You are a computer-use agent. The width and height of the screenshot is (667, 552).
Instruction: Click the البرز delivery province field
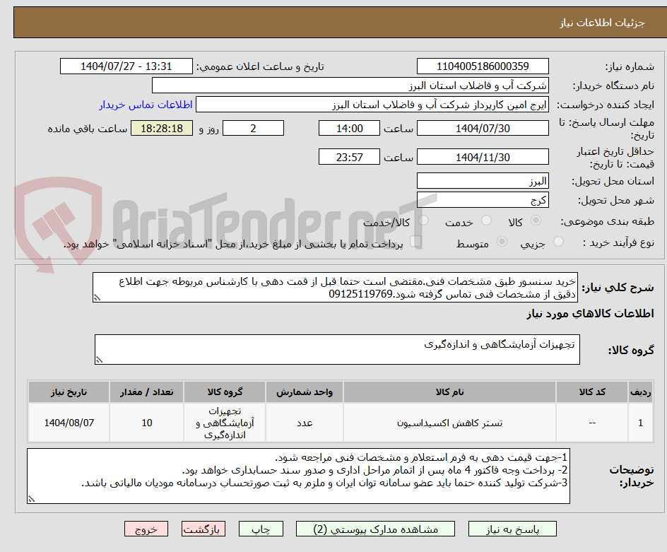coord(482,180)
